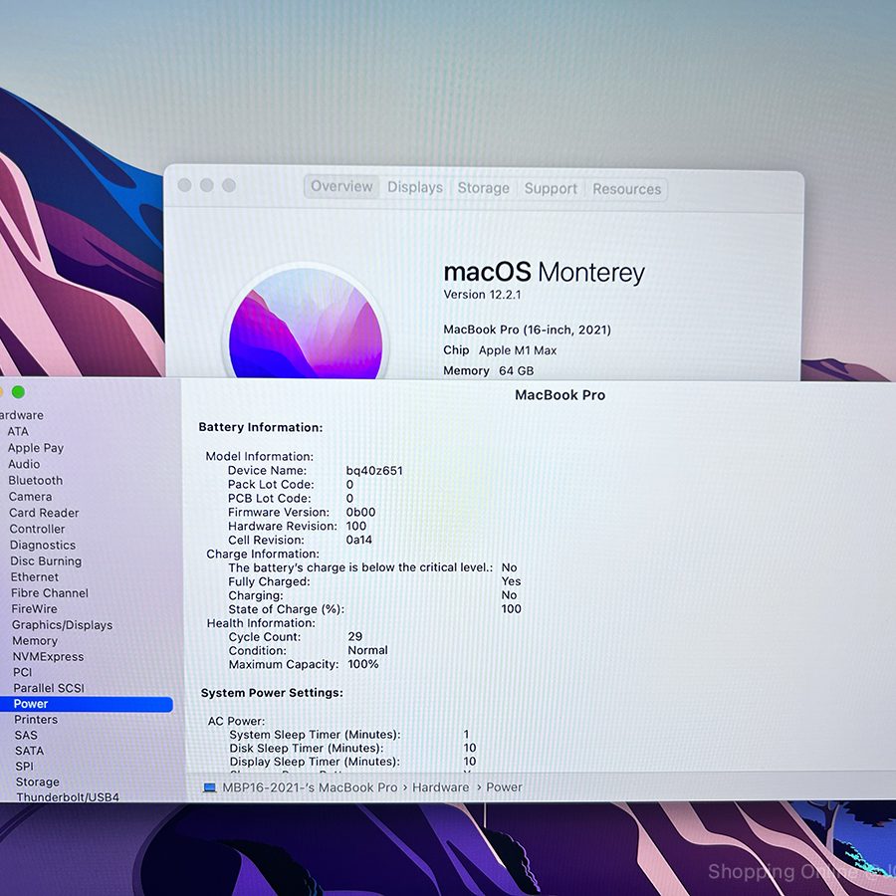This screenshot has width=896, height=896.
Task: Click Hardware in the path bar
Action: click(441, 787)
